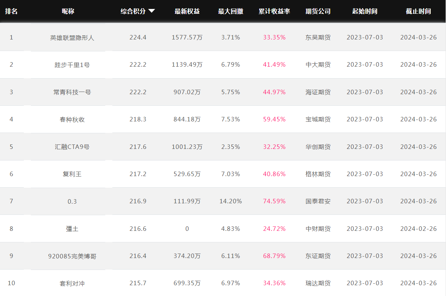Sort by 最大回撤 column header
446x296 pixels.
pyautogui.click(x=231, y=12)
